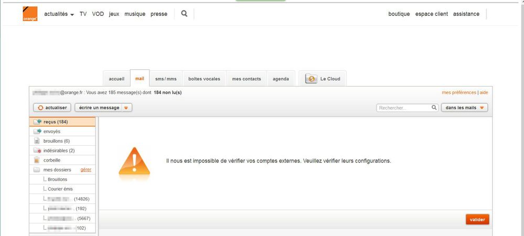
Task: Open the Brouillons subfolder
Action: coord(62,179)
